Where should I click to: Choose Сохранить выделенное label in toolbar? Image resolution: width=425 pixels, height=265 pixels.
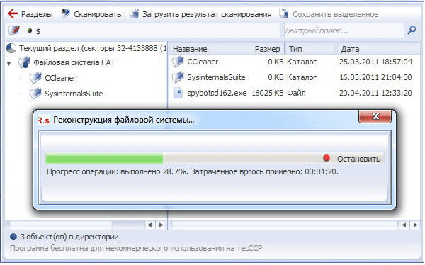point(335,14)
